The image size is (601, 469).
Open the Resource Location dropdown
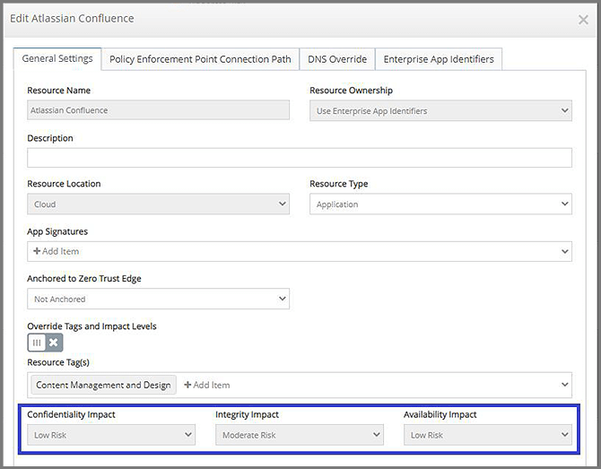tap(158, 204)
